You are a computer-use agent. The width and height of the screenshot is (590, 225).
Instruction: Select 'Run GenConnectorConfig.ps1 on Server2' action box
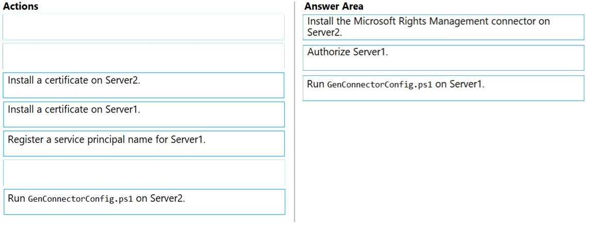[143, 202]
